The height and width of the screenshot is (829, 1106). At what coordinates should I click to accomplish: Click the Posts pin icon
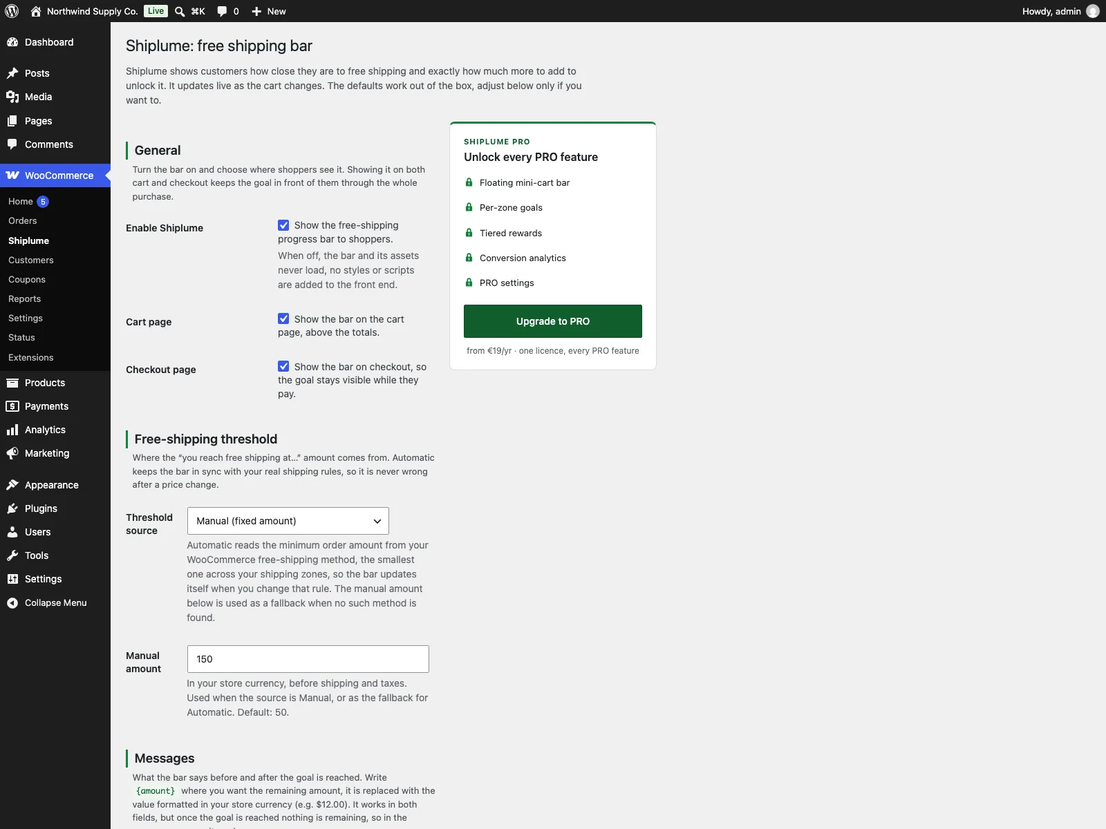point(12,73)
